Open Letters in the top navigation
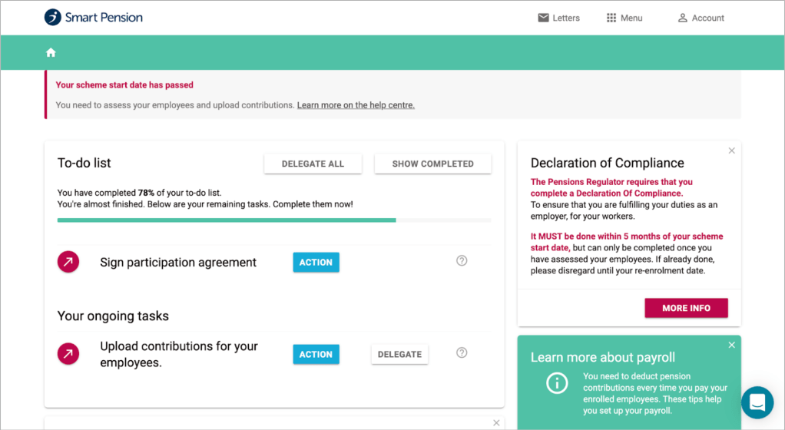The width and height of the screenshot is (785, 430). coord(558,18)
